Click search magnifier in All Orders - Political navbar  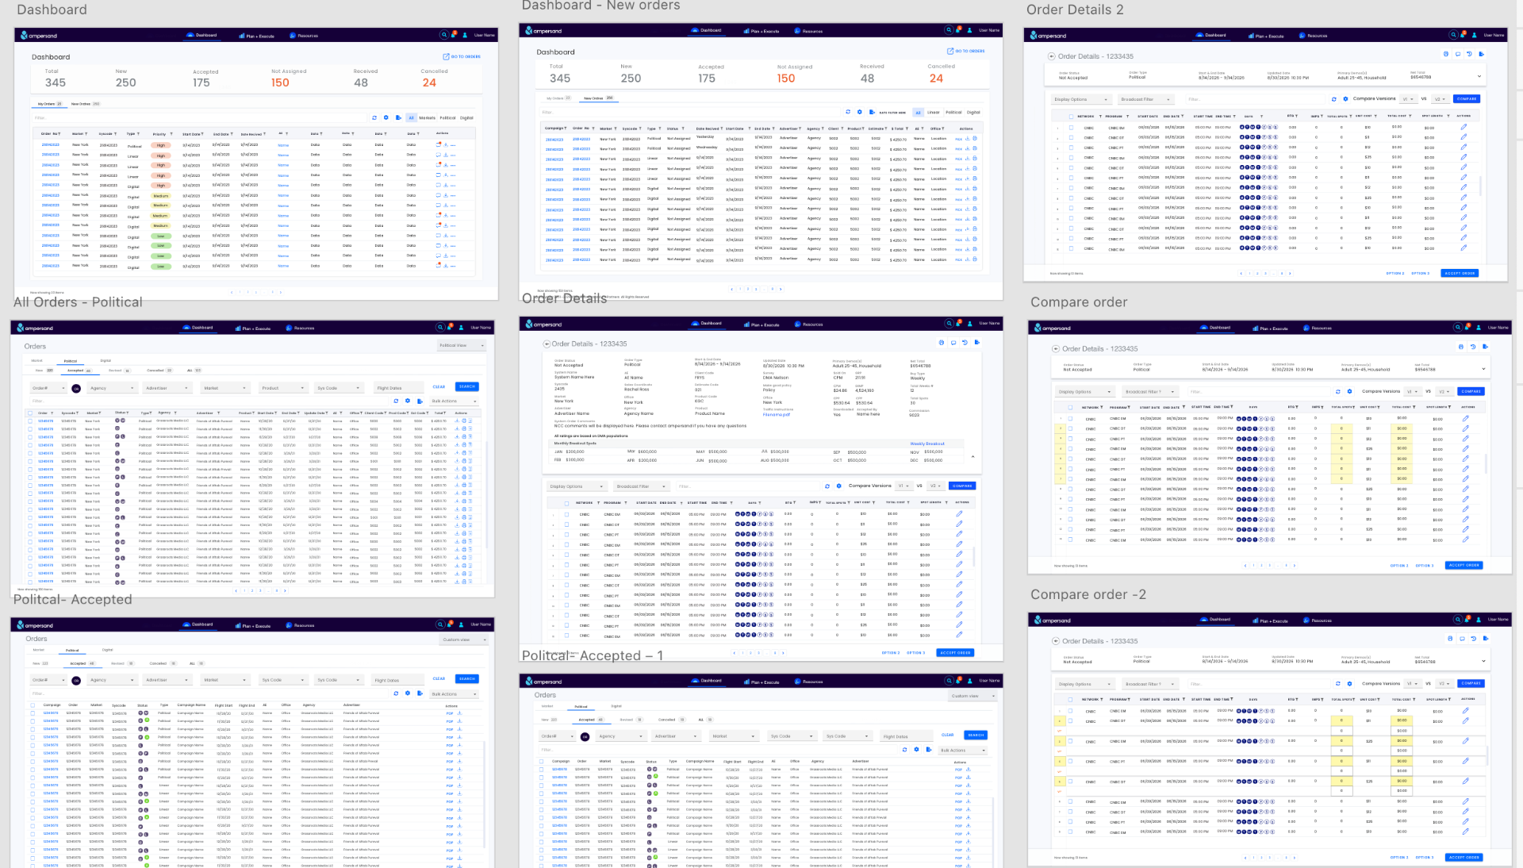(x=440, y=327)
